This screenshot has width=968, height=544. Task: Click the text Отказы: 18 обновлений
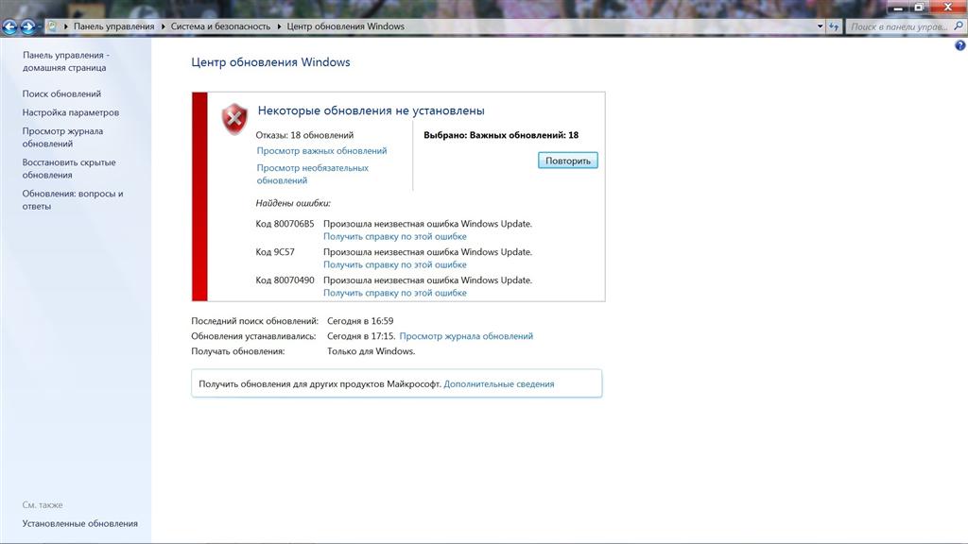pos(305,135)
